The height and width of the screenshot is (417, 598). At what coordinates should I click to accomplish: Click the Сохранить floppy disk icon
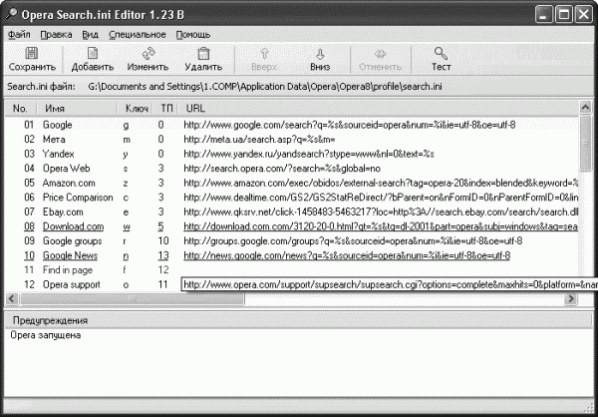coord(32,53)
